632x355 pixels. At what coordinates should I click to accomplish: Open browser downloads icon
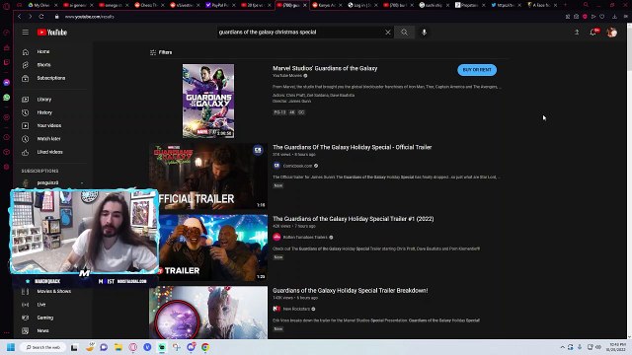click(614, 17)
